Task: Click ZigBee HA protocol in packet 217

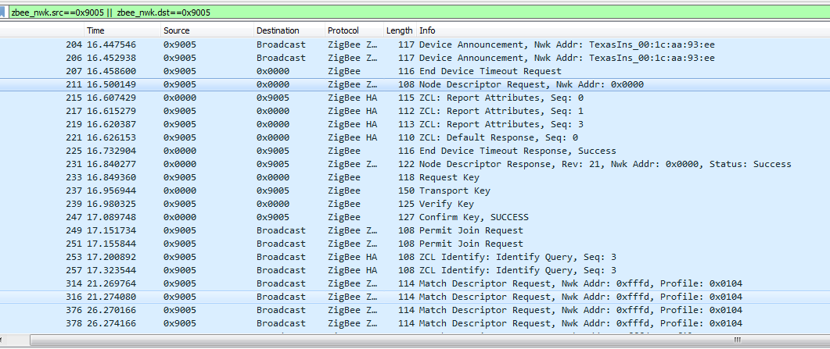Action: coord(352,111)
